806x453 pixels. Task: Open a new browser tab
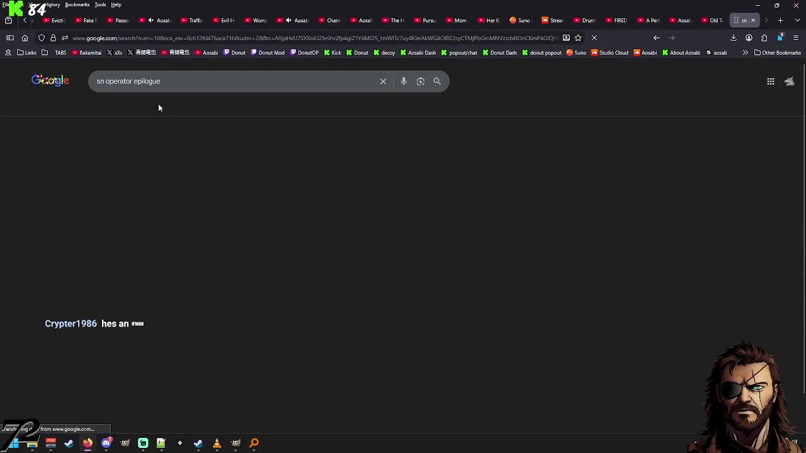click(x=780, y=20)
